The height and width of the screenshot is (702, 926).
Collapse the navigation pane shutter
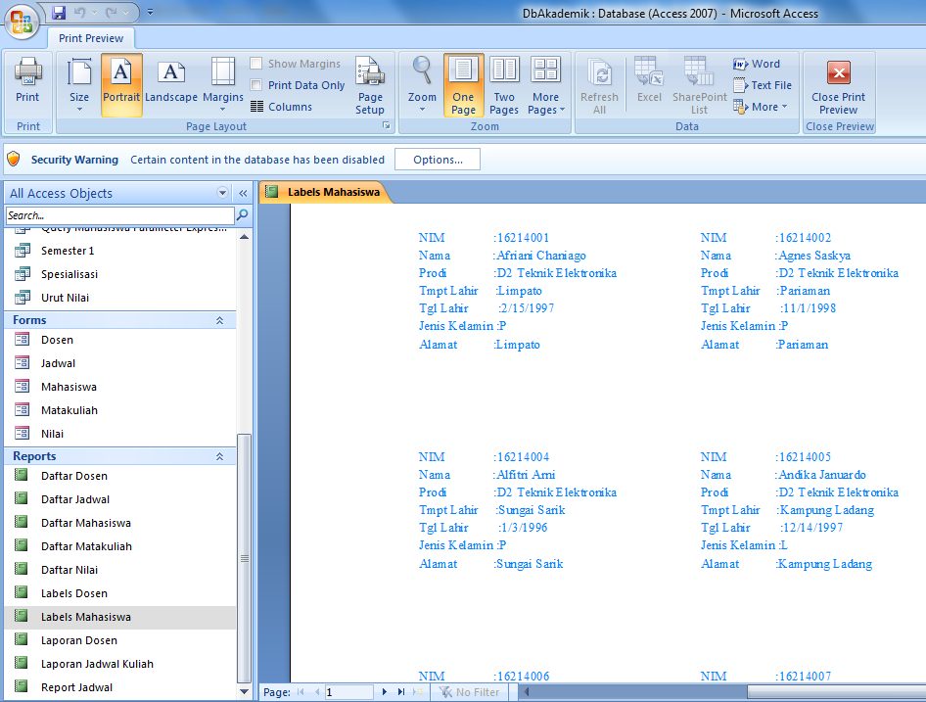[x=243, y=193]
